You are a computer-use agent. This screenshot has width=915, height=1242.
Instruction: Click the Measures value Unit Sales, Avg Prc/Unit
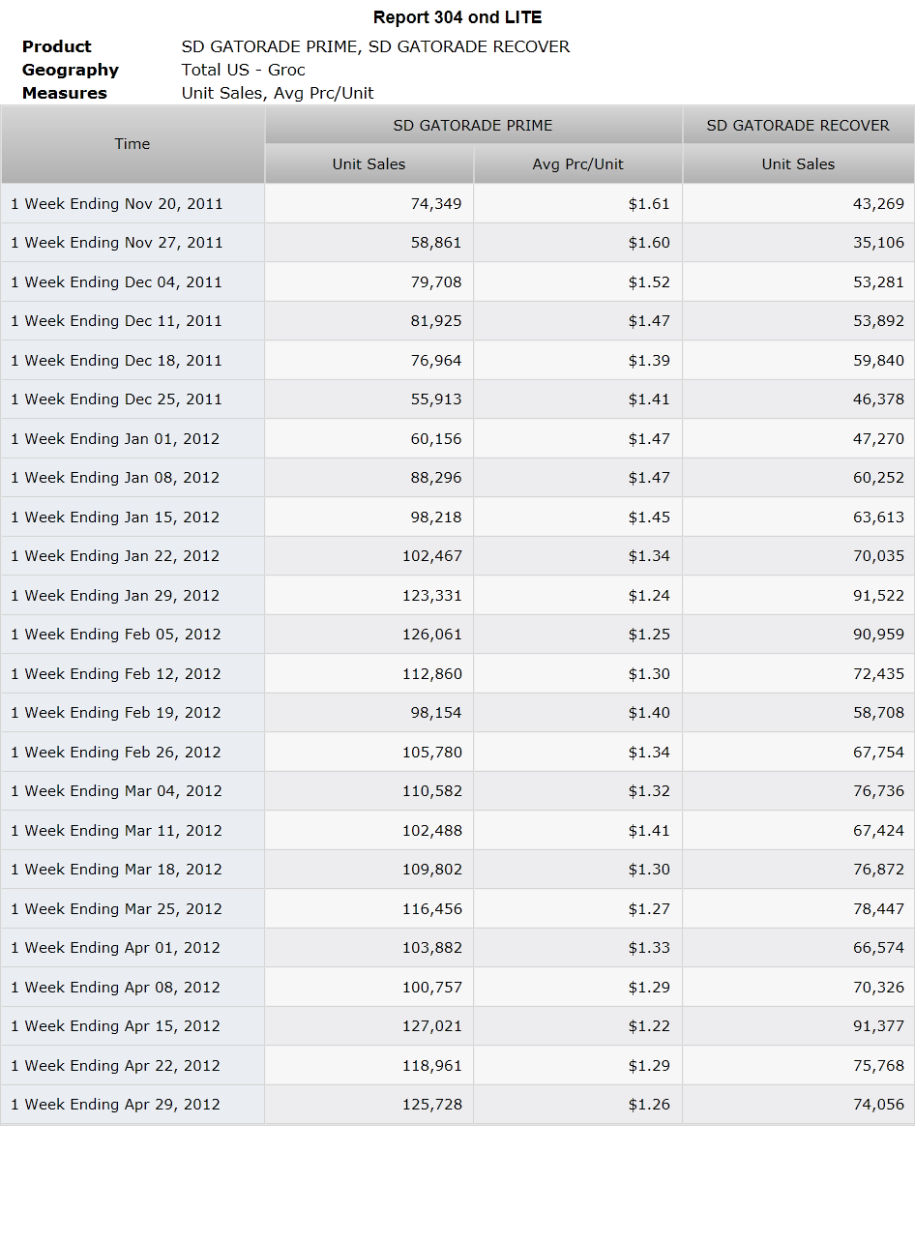(x=278, y=93)
